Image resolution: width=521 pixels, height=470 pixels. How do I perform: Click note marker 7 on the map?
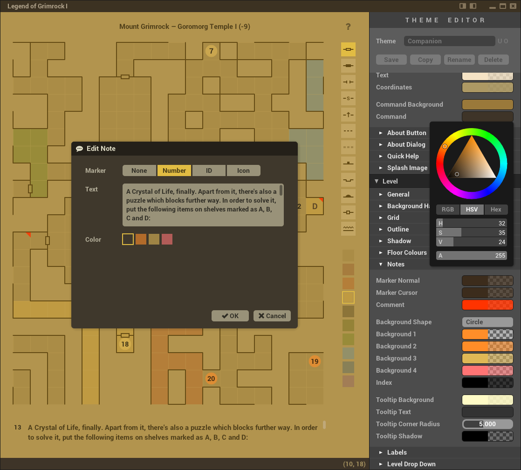pos(211,51)
